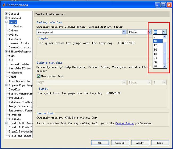Expand the Editor/Debugger tree node
173x149 pixels.
click(x=6, y=51)
